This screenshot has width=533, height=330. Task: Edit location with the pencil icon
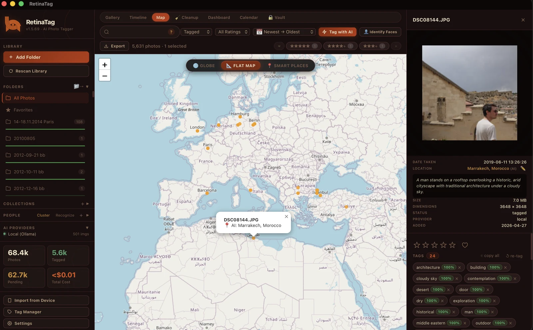click(523, 168)
